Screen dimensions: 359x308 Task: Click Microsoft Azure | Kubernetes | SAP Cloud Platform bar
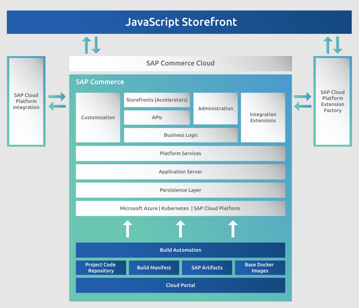[x=181, y=208]
